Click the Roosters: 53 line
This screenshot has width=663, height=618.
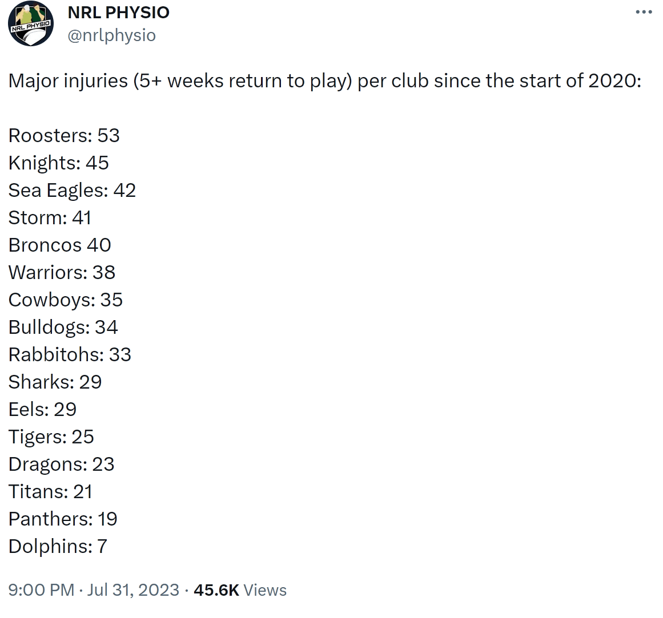coord(65,136)
